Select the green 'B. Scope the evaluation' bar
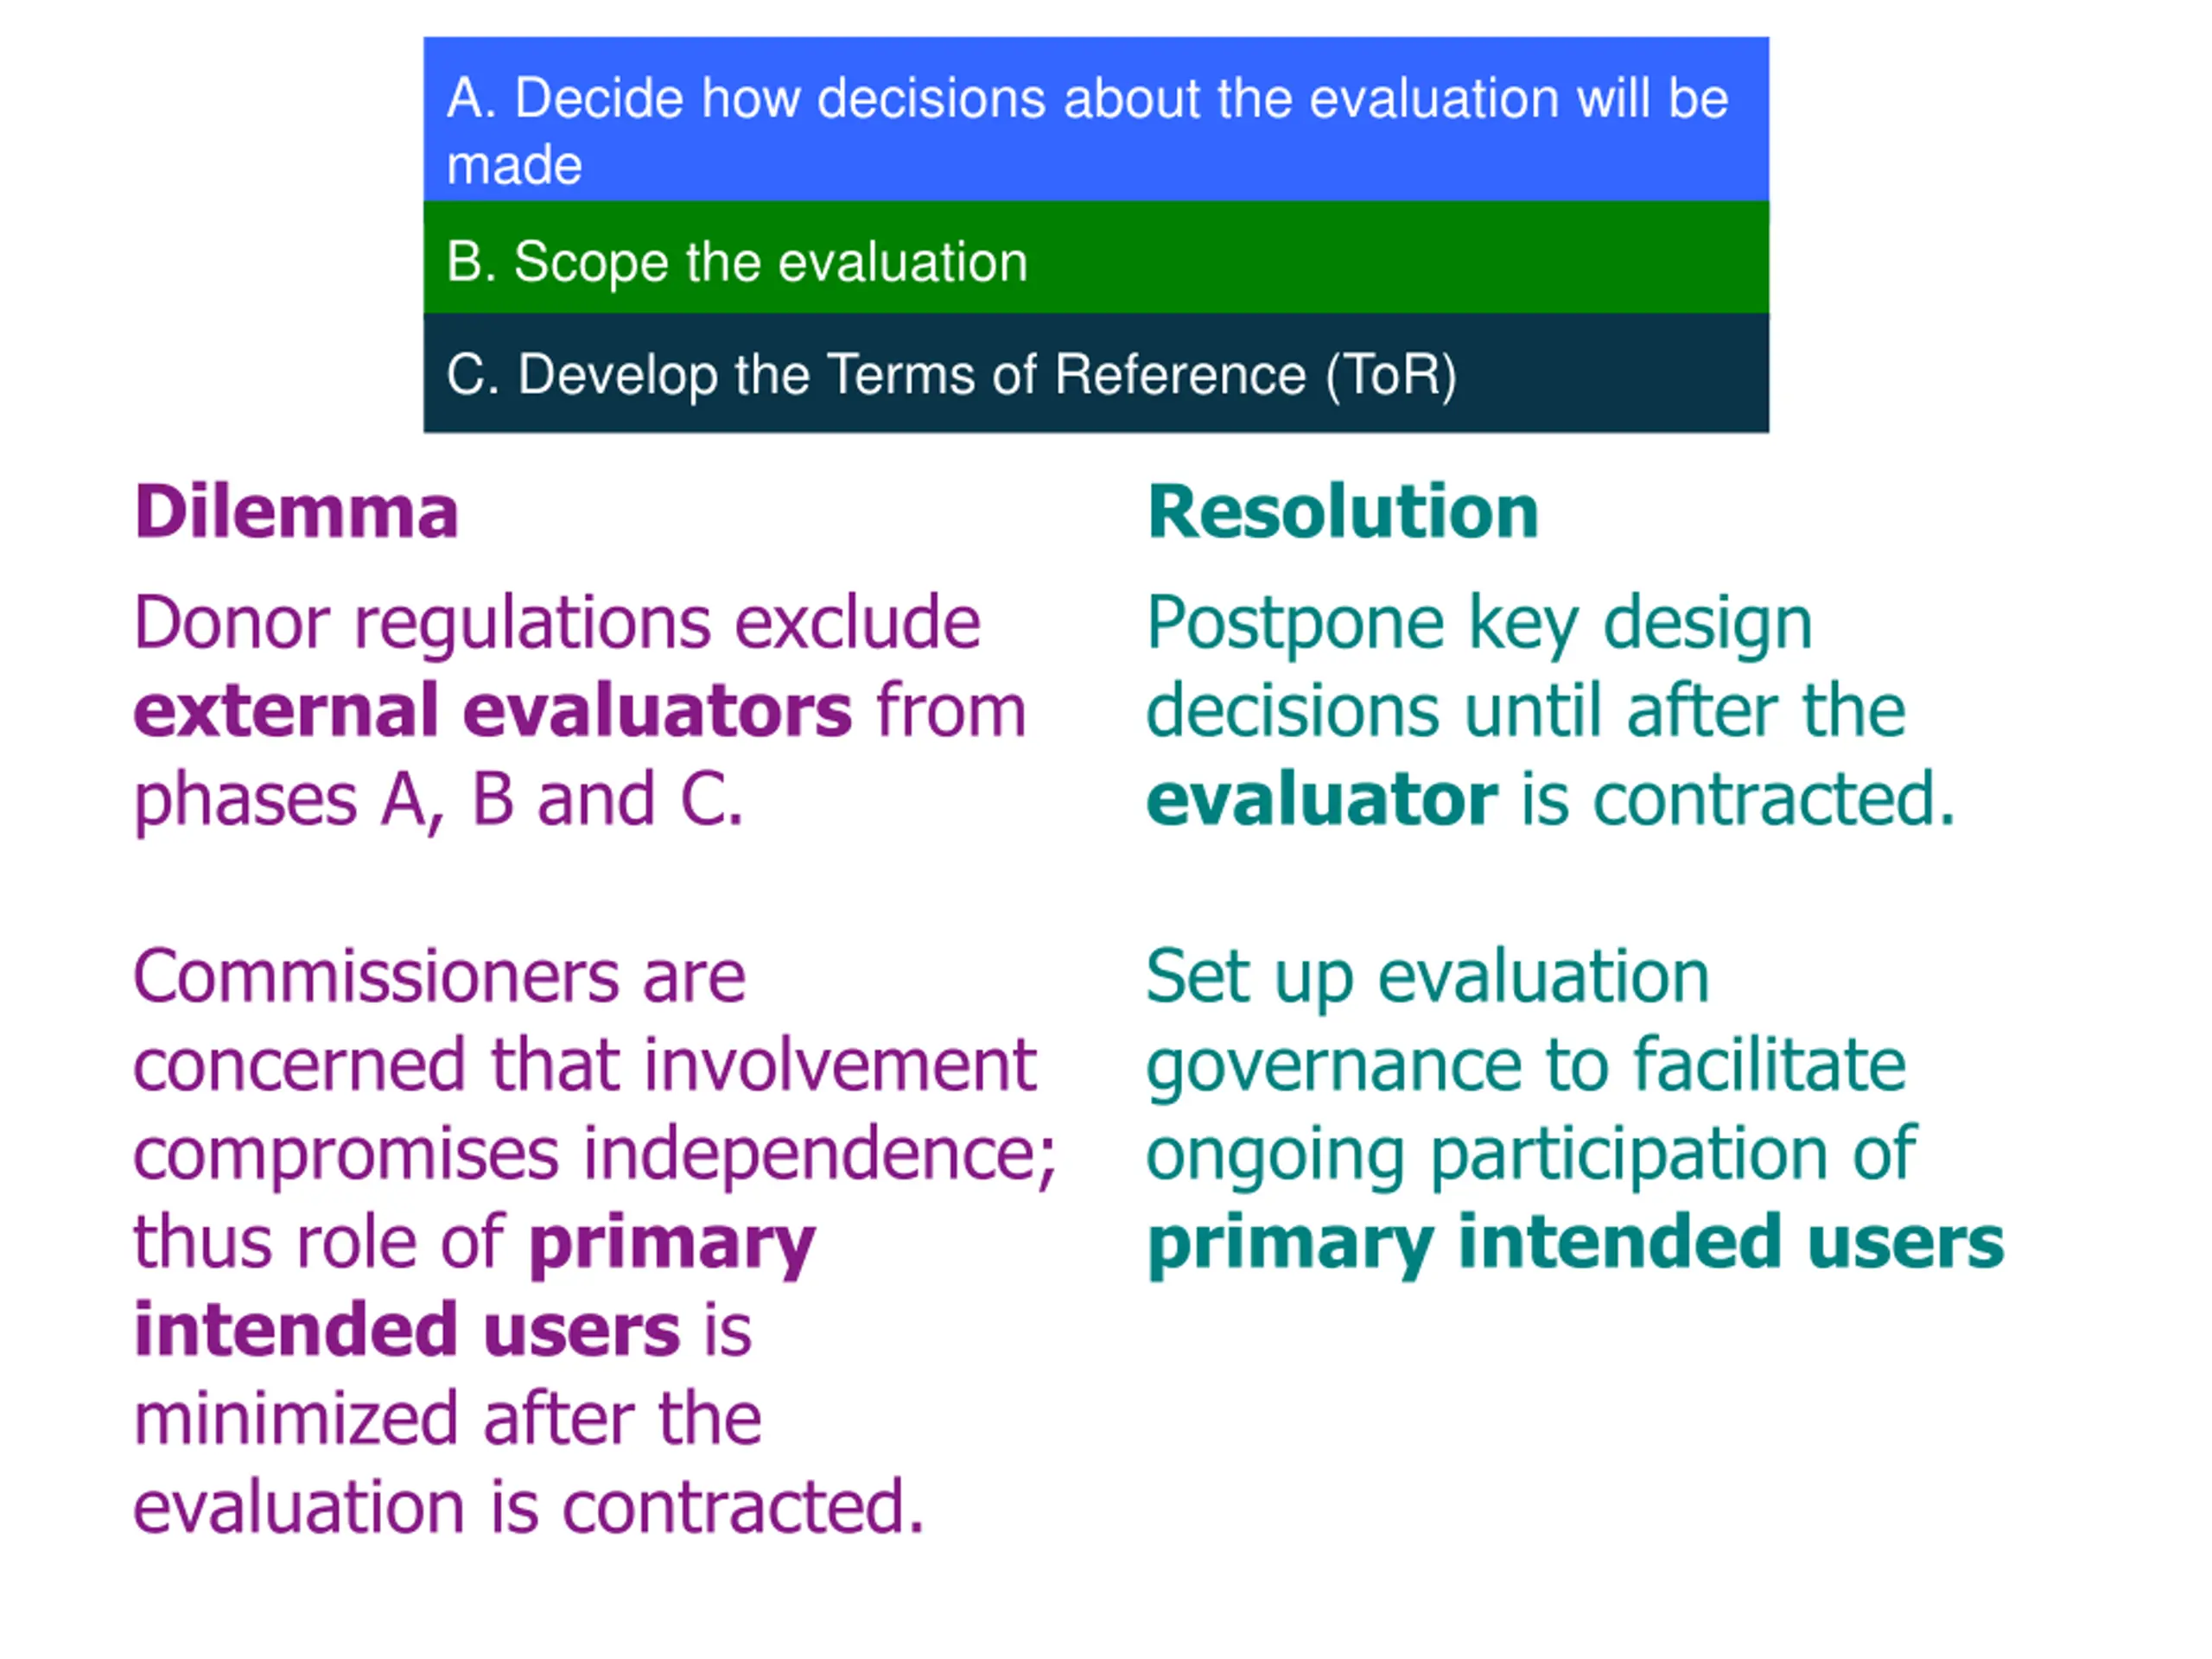The height and width of the screenshot is (1659, 2212). pos(1096,257)
